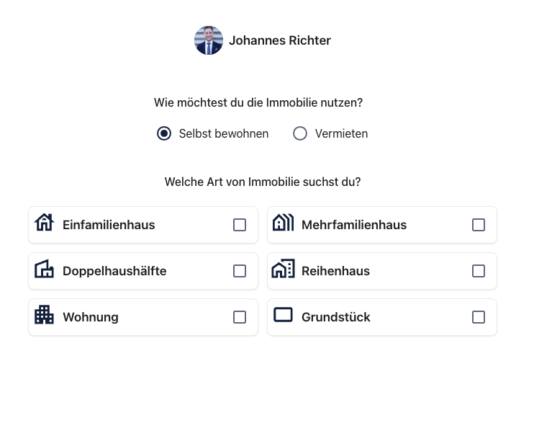Click the Wohnung apartment building icon
This screenshot has width=534, height=436.
pyautogui.click(x=44, y=315)
